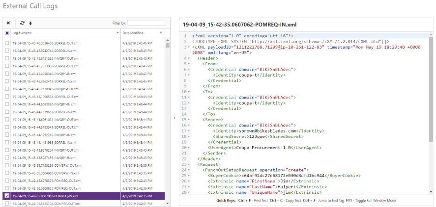Toggle the select-all checkbox in the header
The image size is (436, 207).
click(x=7, y=33)
